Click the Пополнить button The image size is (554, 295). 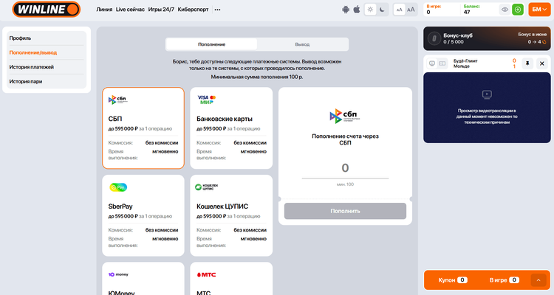coord(345,211)
